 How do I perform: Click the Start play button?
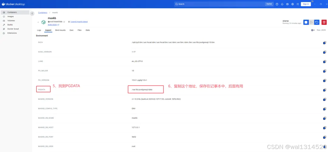pyautogui.click(x=312, y=22)
